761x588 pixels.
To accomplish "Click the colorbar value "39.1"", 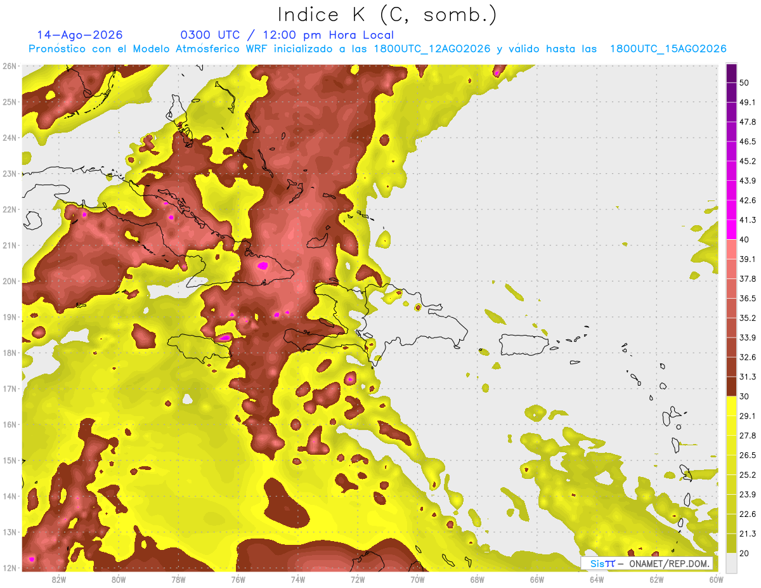I will pos(748,259).
